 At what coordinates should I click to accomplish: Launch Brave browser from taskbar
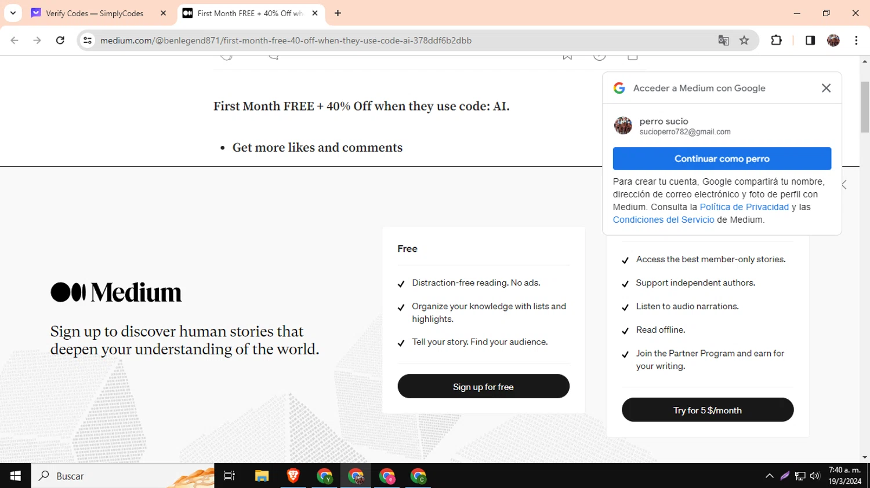pyautogui.click(x=293, y=476)
